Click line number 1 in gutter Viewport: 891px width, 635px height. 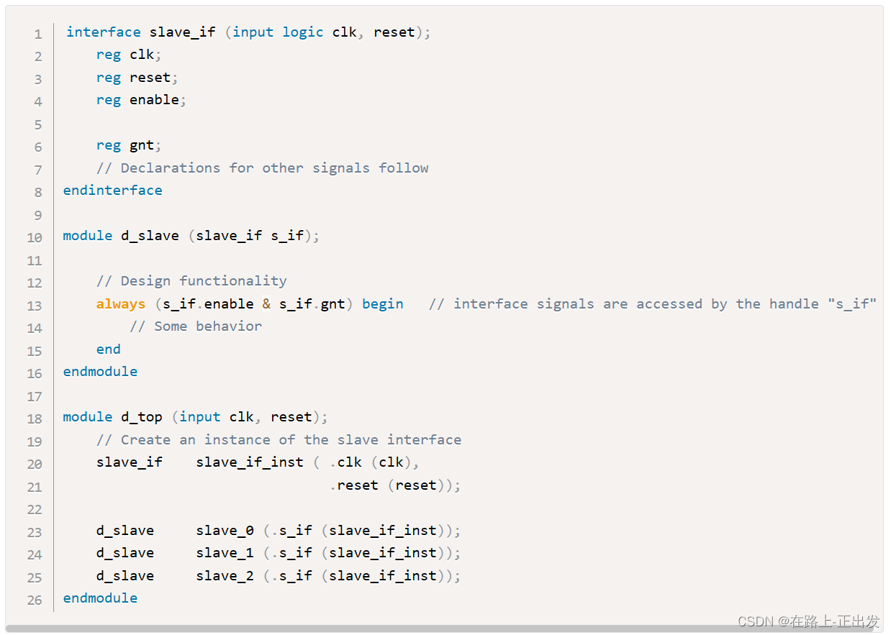[37, 34]
